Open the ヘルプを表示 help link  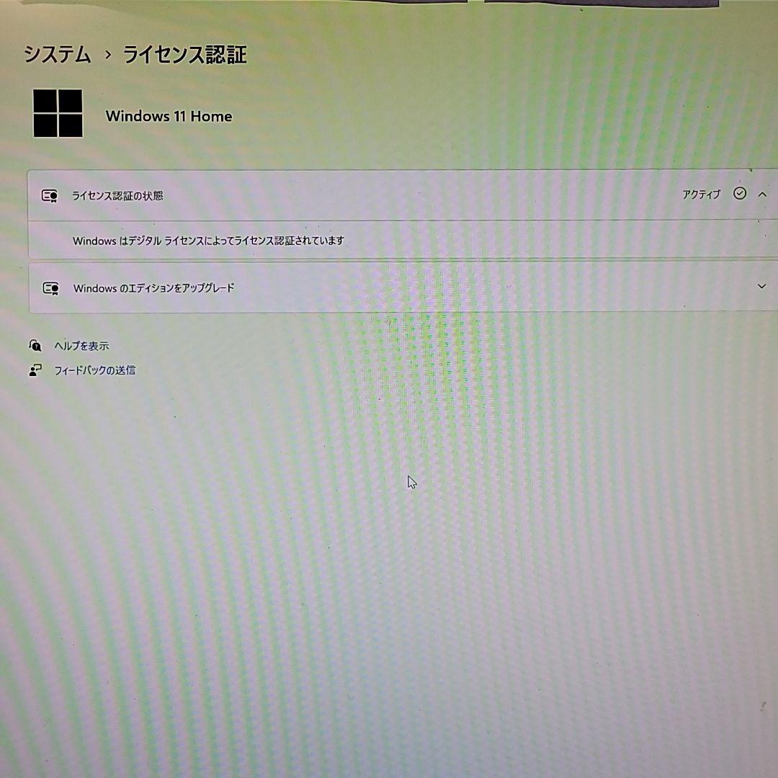click(81, 346)
